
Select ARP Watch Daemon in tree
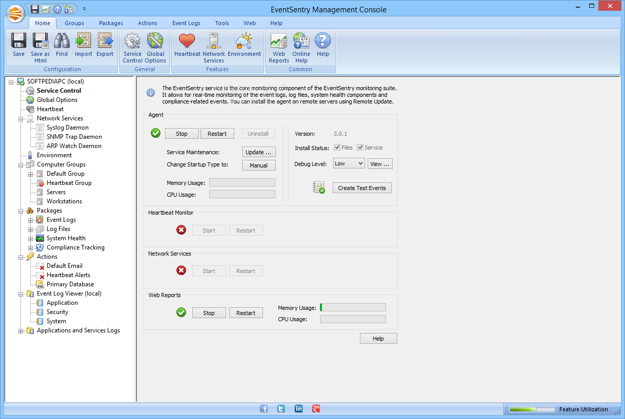click(74, 146)
